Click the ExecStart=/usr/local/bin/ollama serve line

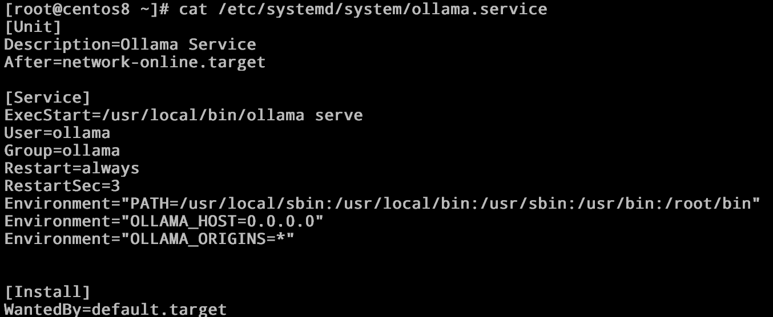[183, 115]
